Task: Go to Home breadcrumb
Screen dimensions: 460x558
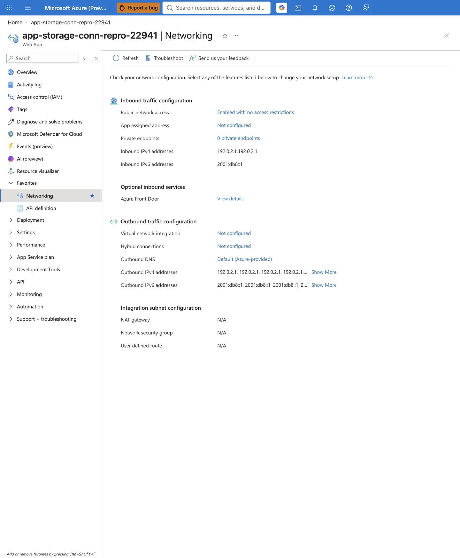Action: [x=15, y=22]
